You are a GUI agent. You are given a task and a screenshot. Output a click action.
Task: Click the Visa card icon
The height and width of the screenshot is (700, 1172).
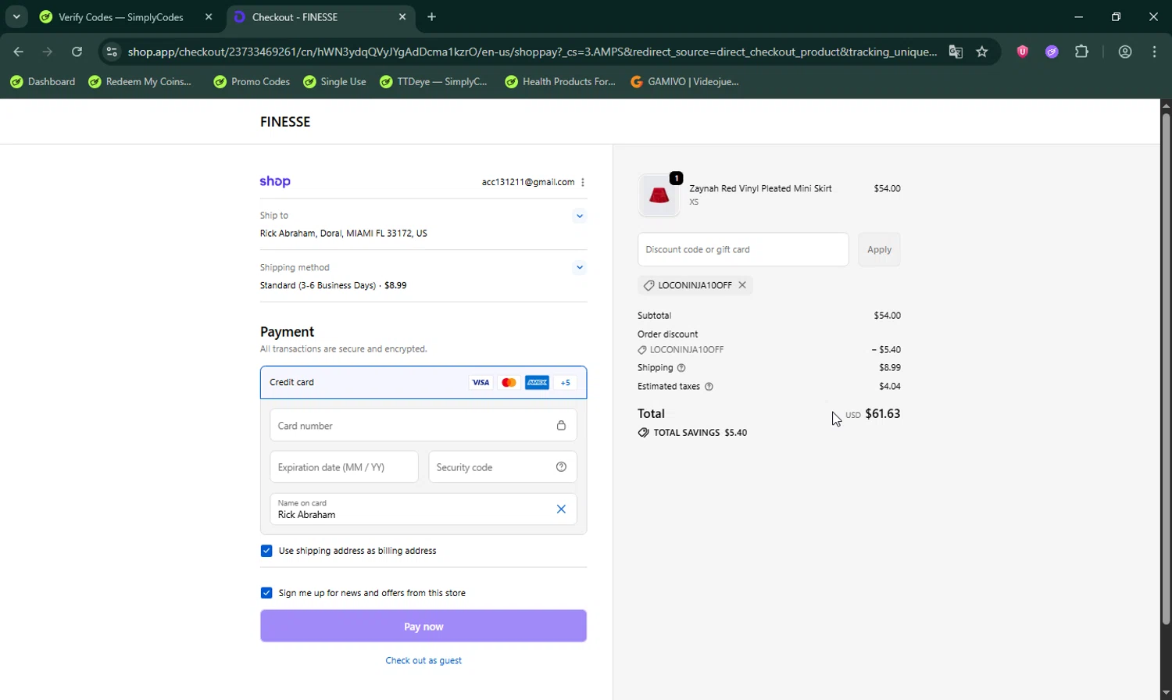coord(481,383)
